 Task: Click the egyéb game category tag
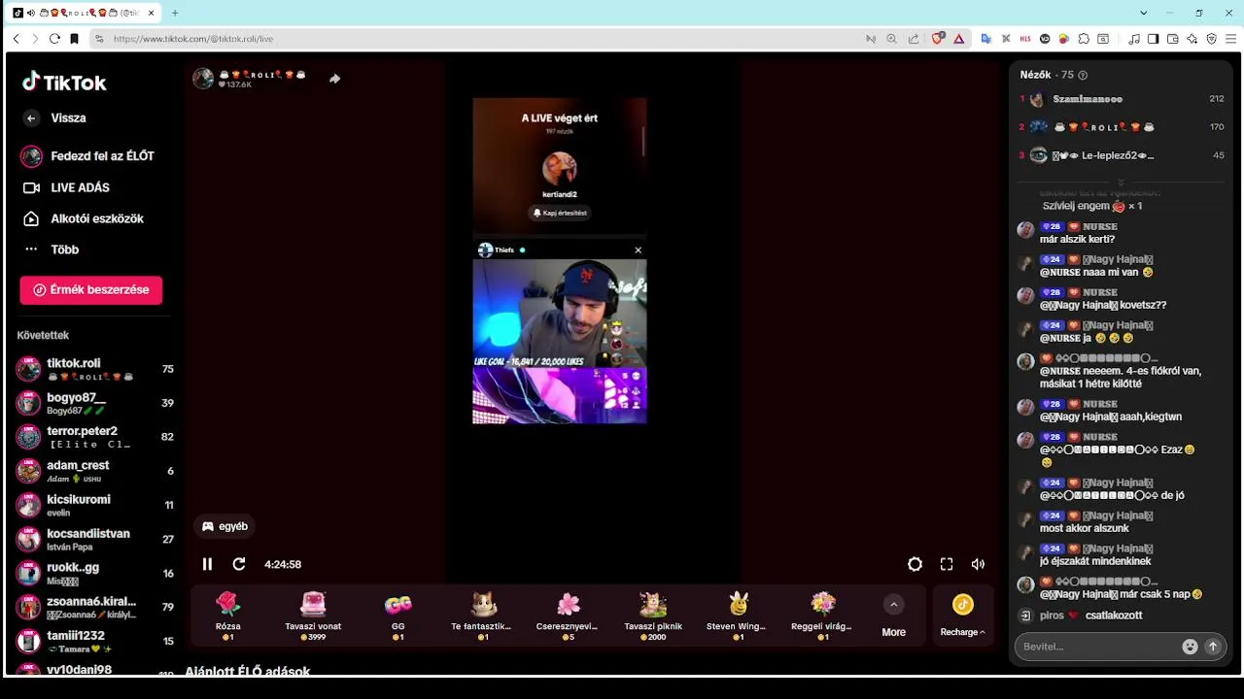pyautogui.click(x=225, y=526)
